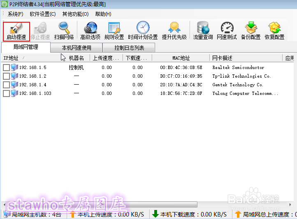The height and width of the screenshot is (219, 297).
Task: Sort by the 下载速 column header
Action: click(x=137, y=58)
